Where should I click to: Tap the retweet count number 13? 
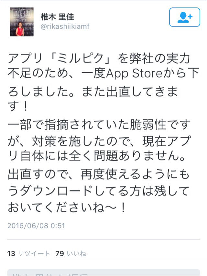[11, 253]
